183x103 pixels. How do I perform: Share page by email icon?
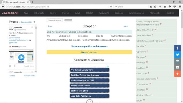coord(177,67)
